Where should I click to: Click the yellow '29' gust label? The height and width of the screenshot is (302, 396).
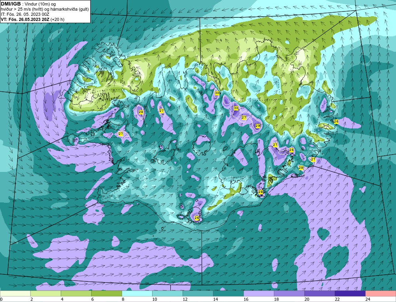tap(258, 126)
